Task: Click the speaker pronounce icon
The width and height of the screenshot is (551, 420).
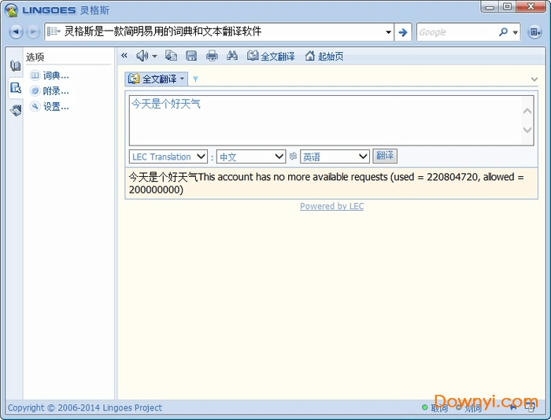Action: point(142,56)
